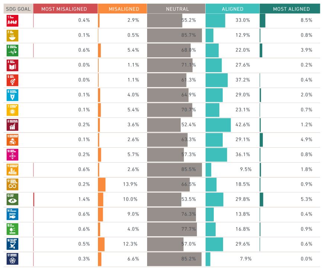Click the SDG 12 infinity symbol icon

tap(12, 184)
